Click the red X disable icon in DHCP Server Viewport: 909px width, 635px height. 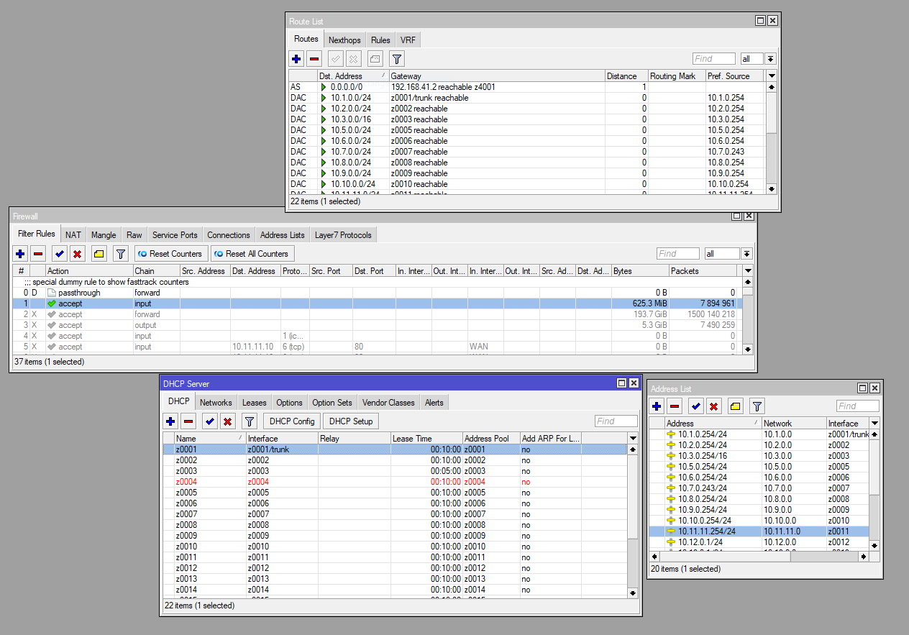pyautogui.click(x=228, y=421)
